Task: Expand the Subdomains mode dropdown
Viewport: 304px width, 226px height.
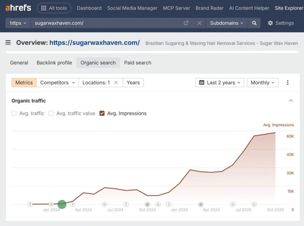Action: pyautogui.click(x=227, y=23)
